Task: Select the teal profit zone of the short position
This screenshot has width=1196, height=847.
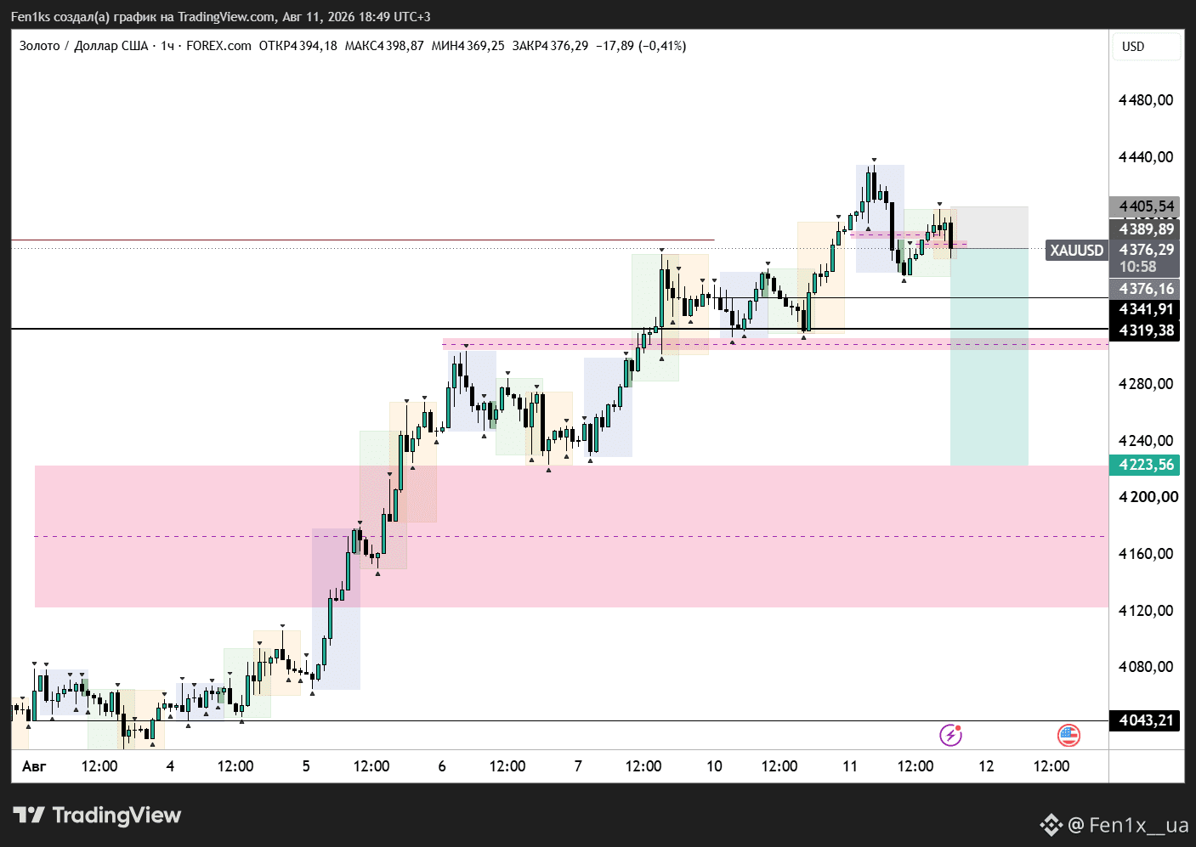Action: coord(989,357)
